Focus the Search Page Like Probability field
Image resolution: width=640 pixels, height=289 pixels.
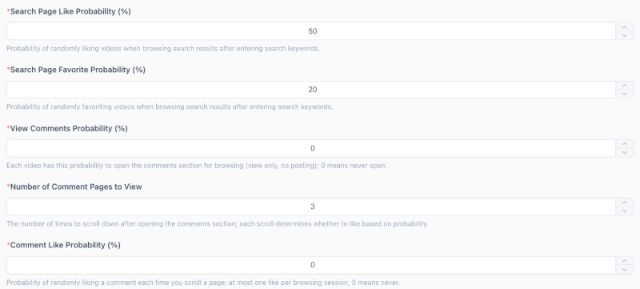tap(311, 31)
